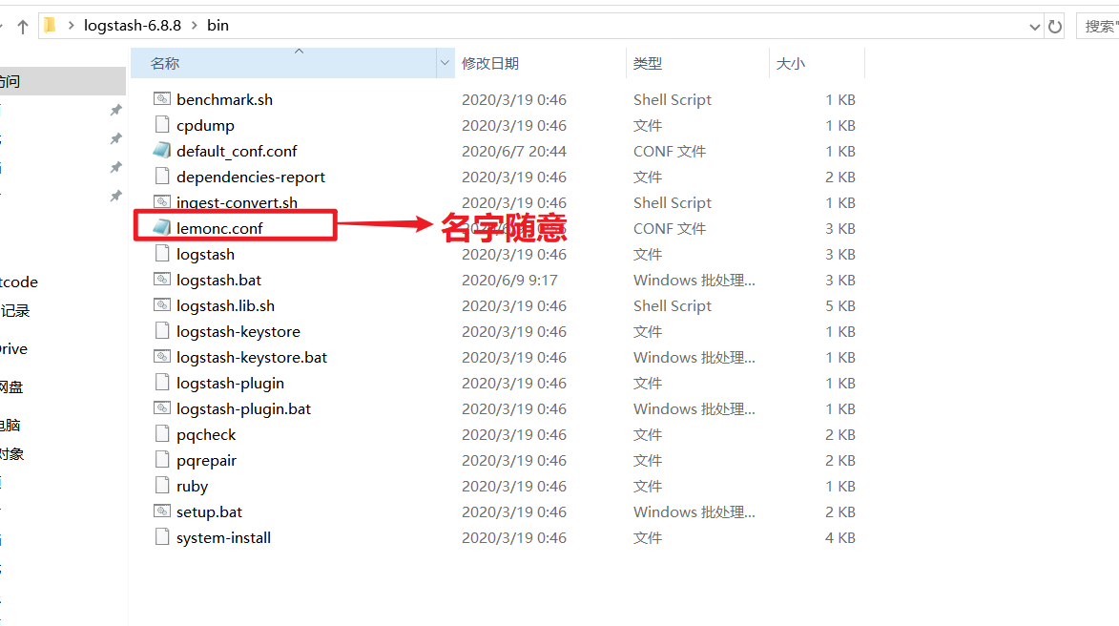Refresh the bin folder view

point(1055,27)
